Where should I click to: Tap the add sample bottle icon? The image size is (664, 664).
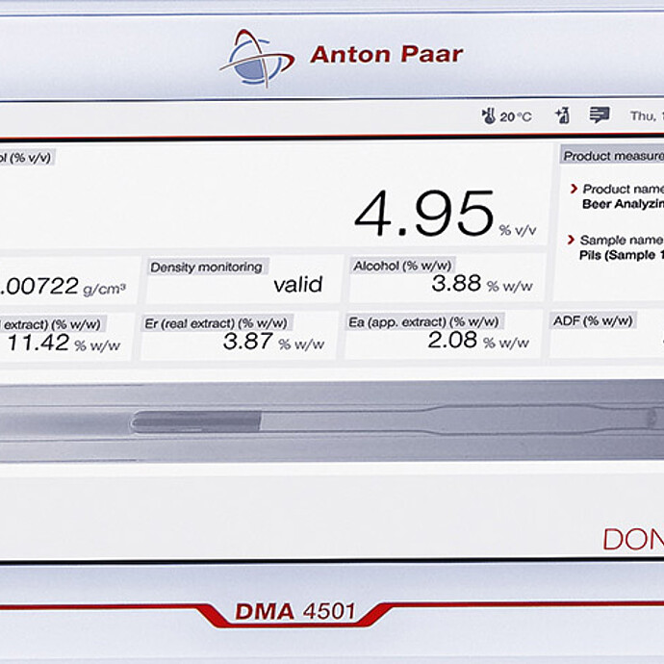click(562, 115)
